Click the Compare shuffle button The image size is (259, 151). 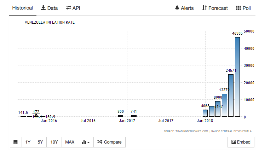coord(109,142)
